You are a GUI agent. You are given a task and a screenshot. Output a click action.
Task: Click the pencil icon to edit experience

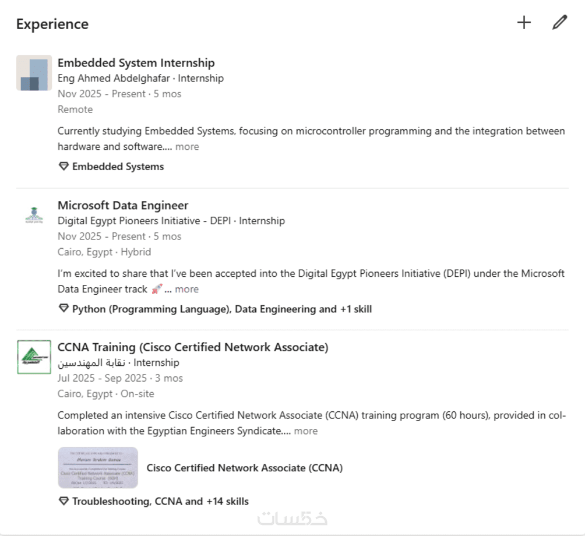pyautogui.click(x=559, y=23)
